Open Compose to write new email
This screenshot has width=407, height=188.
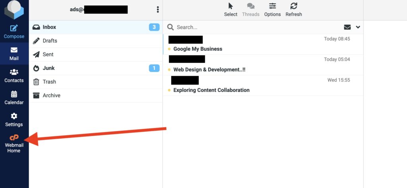pyautogui.click(x=14, y=31)
